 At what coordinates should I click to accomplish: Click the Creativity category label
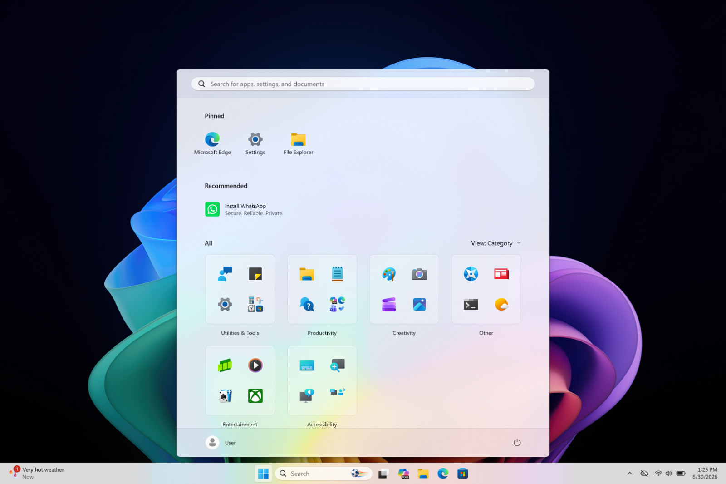coord(404,333)
